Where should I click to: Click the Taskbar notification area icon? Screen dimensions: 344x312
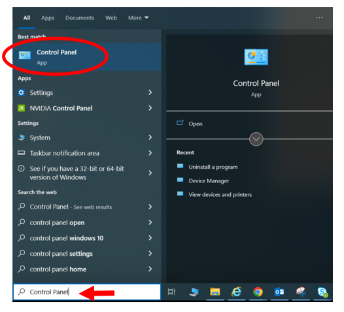(x=22, y=153)
